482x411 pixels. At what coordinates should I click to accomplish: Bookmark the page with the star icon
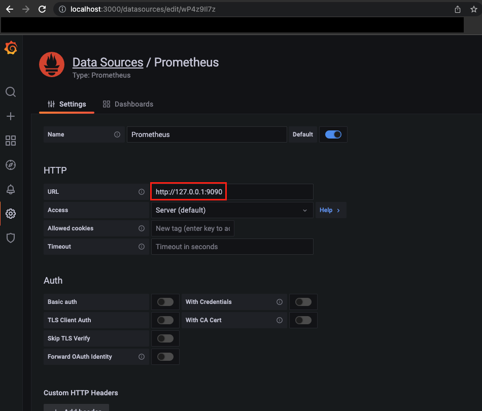coord(474,9)
